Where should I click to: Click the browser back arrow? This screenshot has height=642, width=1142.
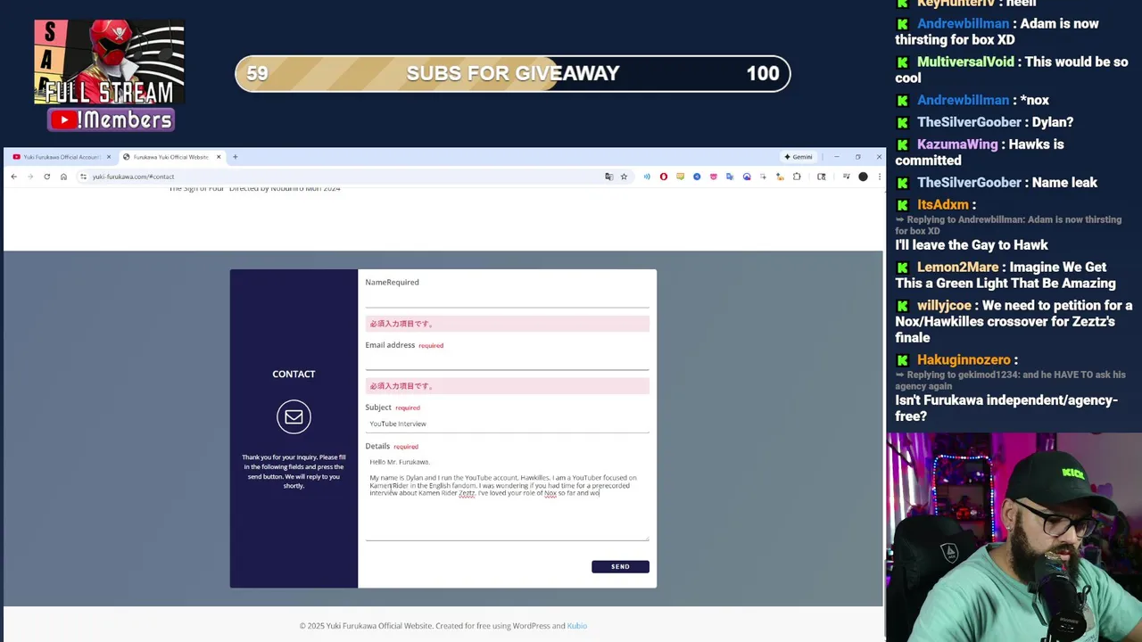point(14,177)
